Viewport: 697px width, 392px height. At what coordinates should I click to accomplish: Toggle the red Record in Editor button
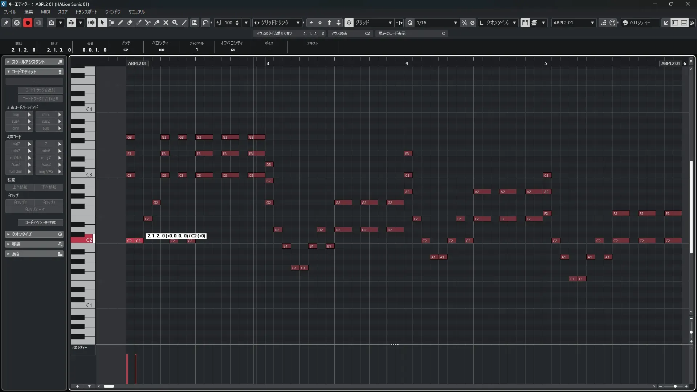click(x=28, y=23)
